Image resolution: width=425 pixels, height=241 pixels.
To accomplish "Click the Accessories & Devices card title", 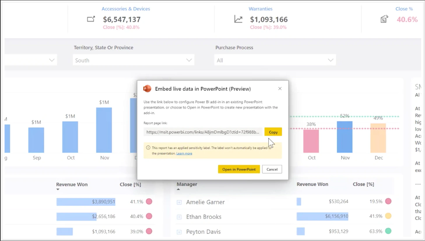I will click(126, 9).
